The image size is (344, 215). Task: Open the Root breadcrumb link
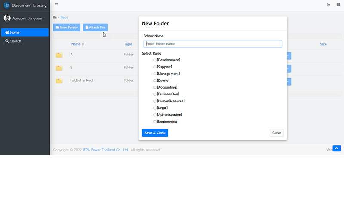click(64, 18)
